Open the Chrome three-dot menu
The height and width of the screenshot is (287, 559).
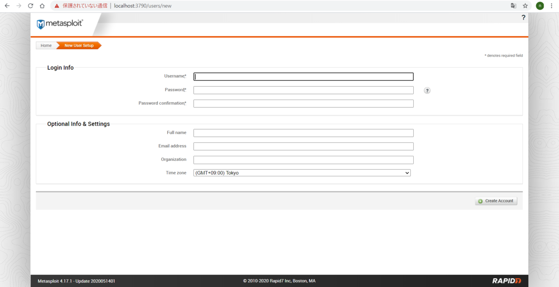552,6
